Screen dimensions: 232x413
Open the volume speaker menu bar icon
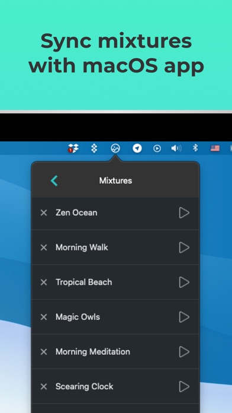(176, 148)
